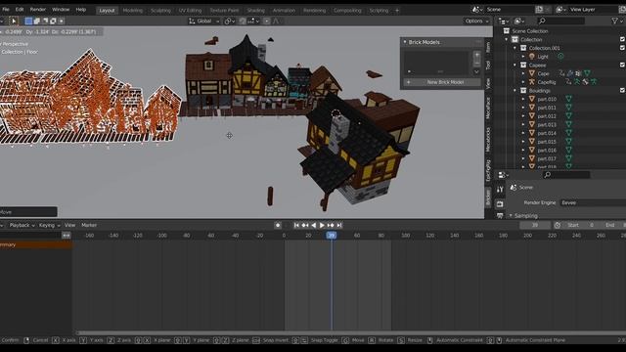Viewport: 626px width, 352px height.
Task: Open the Bricker sidebar tab
Action: tap(488, 198)
